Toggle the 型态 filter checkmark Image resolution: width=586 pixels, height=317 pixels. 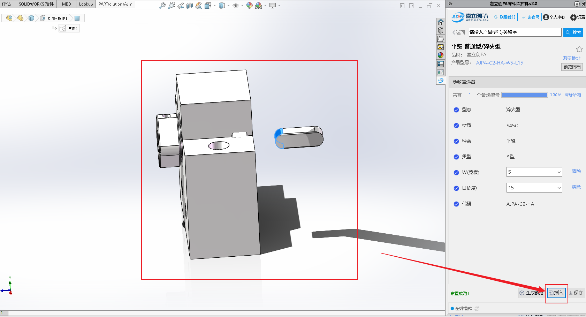(456, 110)
